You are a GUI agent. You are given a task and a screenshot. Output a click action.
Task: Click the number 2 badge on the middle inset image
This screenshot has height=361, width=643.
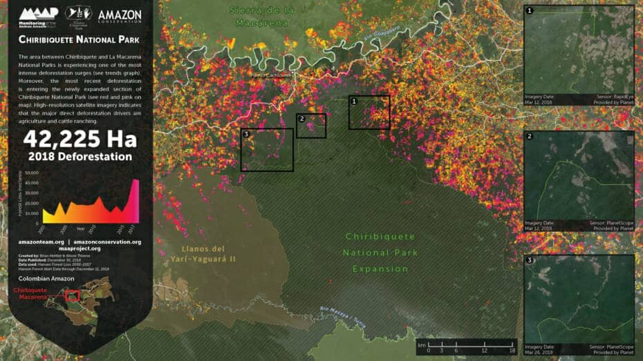[x=530, y=137]
